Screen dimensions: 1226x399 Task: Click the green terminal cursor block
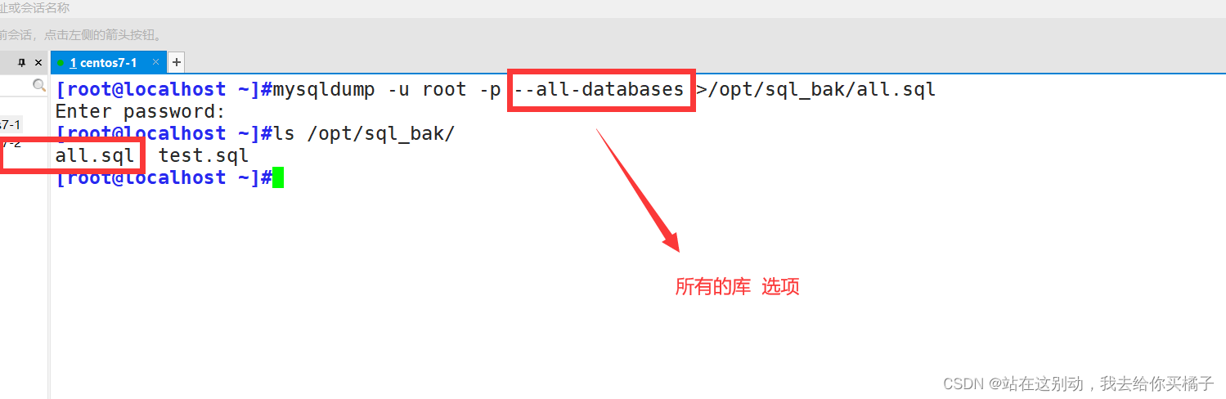click(x=278, y=177)
